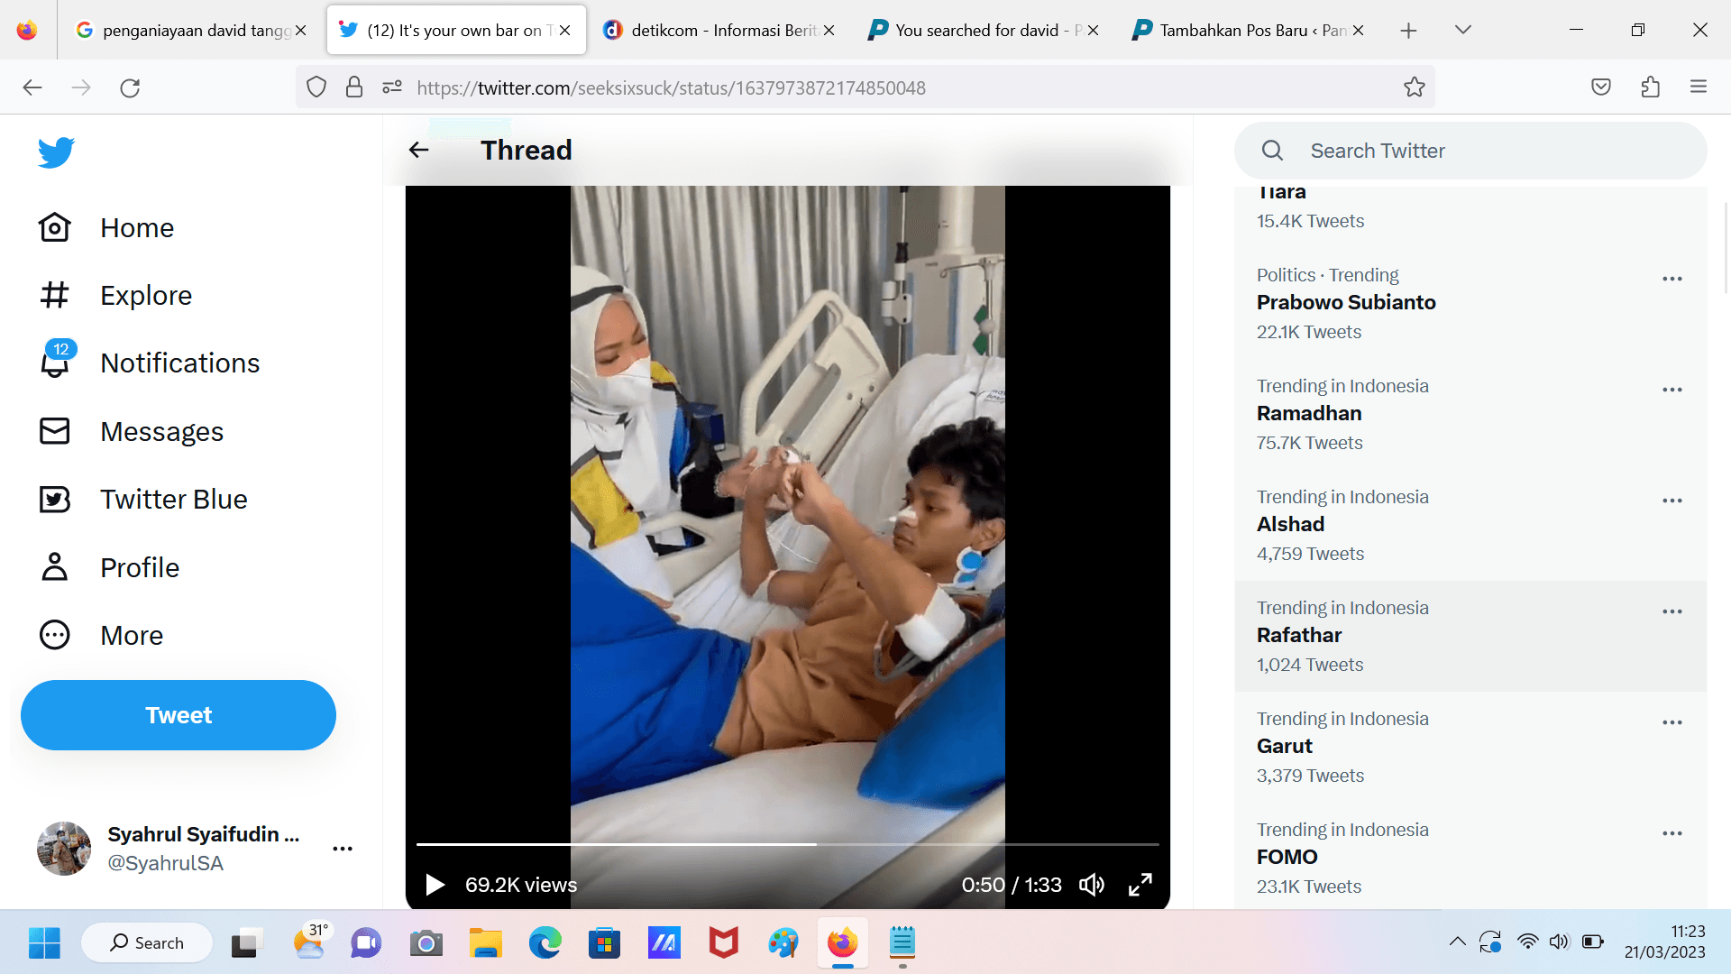
Task: Click the Twitter bird logo
Action: (56, 152)
